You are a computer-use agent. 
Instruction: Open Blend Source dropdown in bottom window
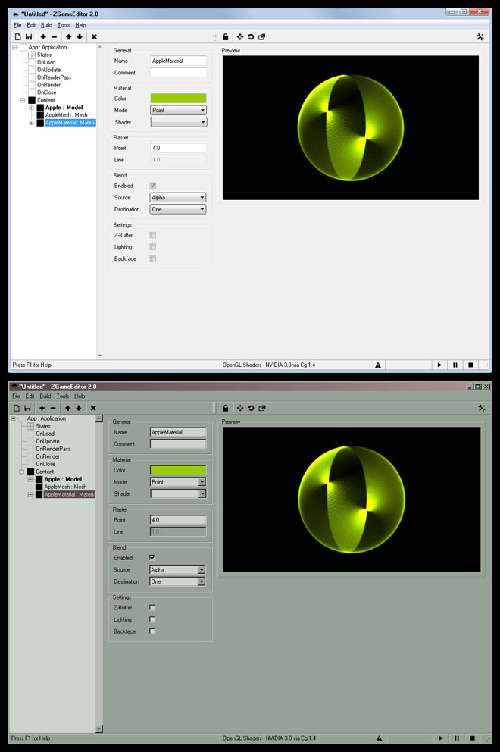click(177, 570)
